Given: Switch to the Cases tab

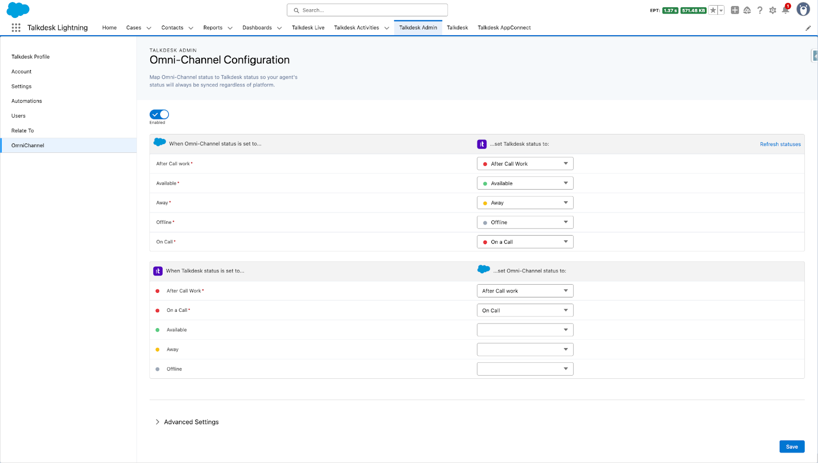Looking at the screenshot, I should click(x=134, y=28).
